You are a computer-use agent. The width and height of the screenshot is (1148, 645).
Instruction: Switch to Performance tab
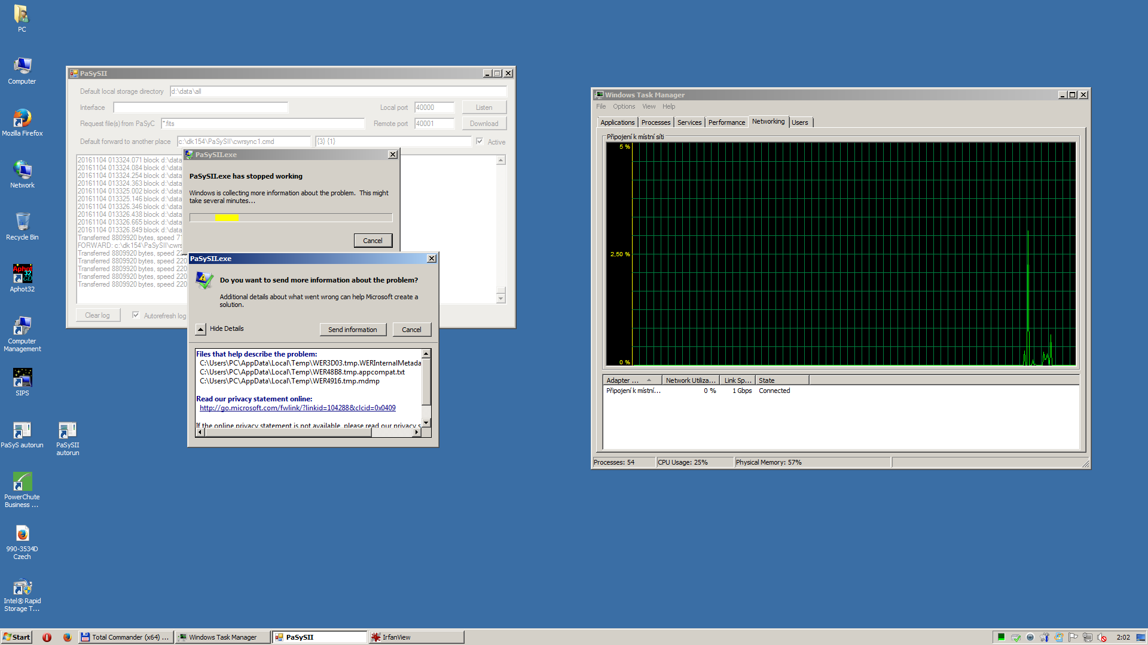coord(726,122)
